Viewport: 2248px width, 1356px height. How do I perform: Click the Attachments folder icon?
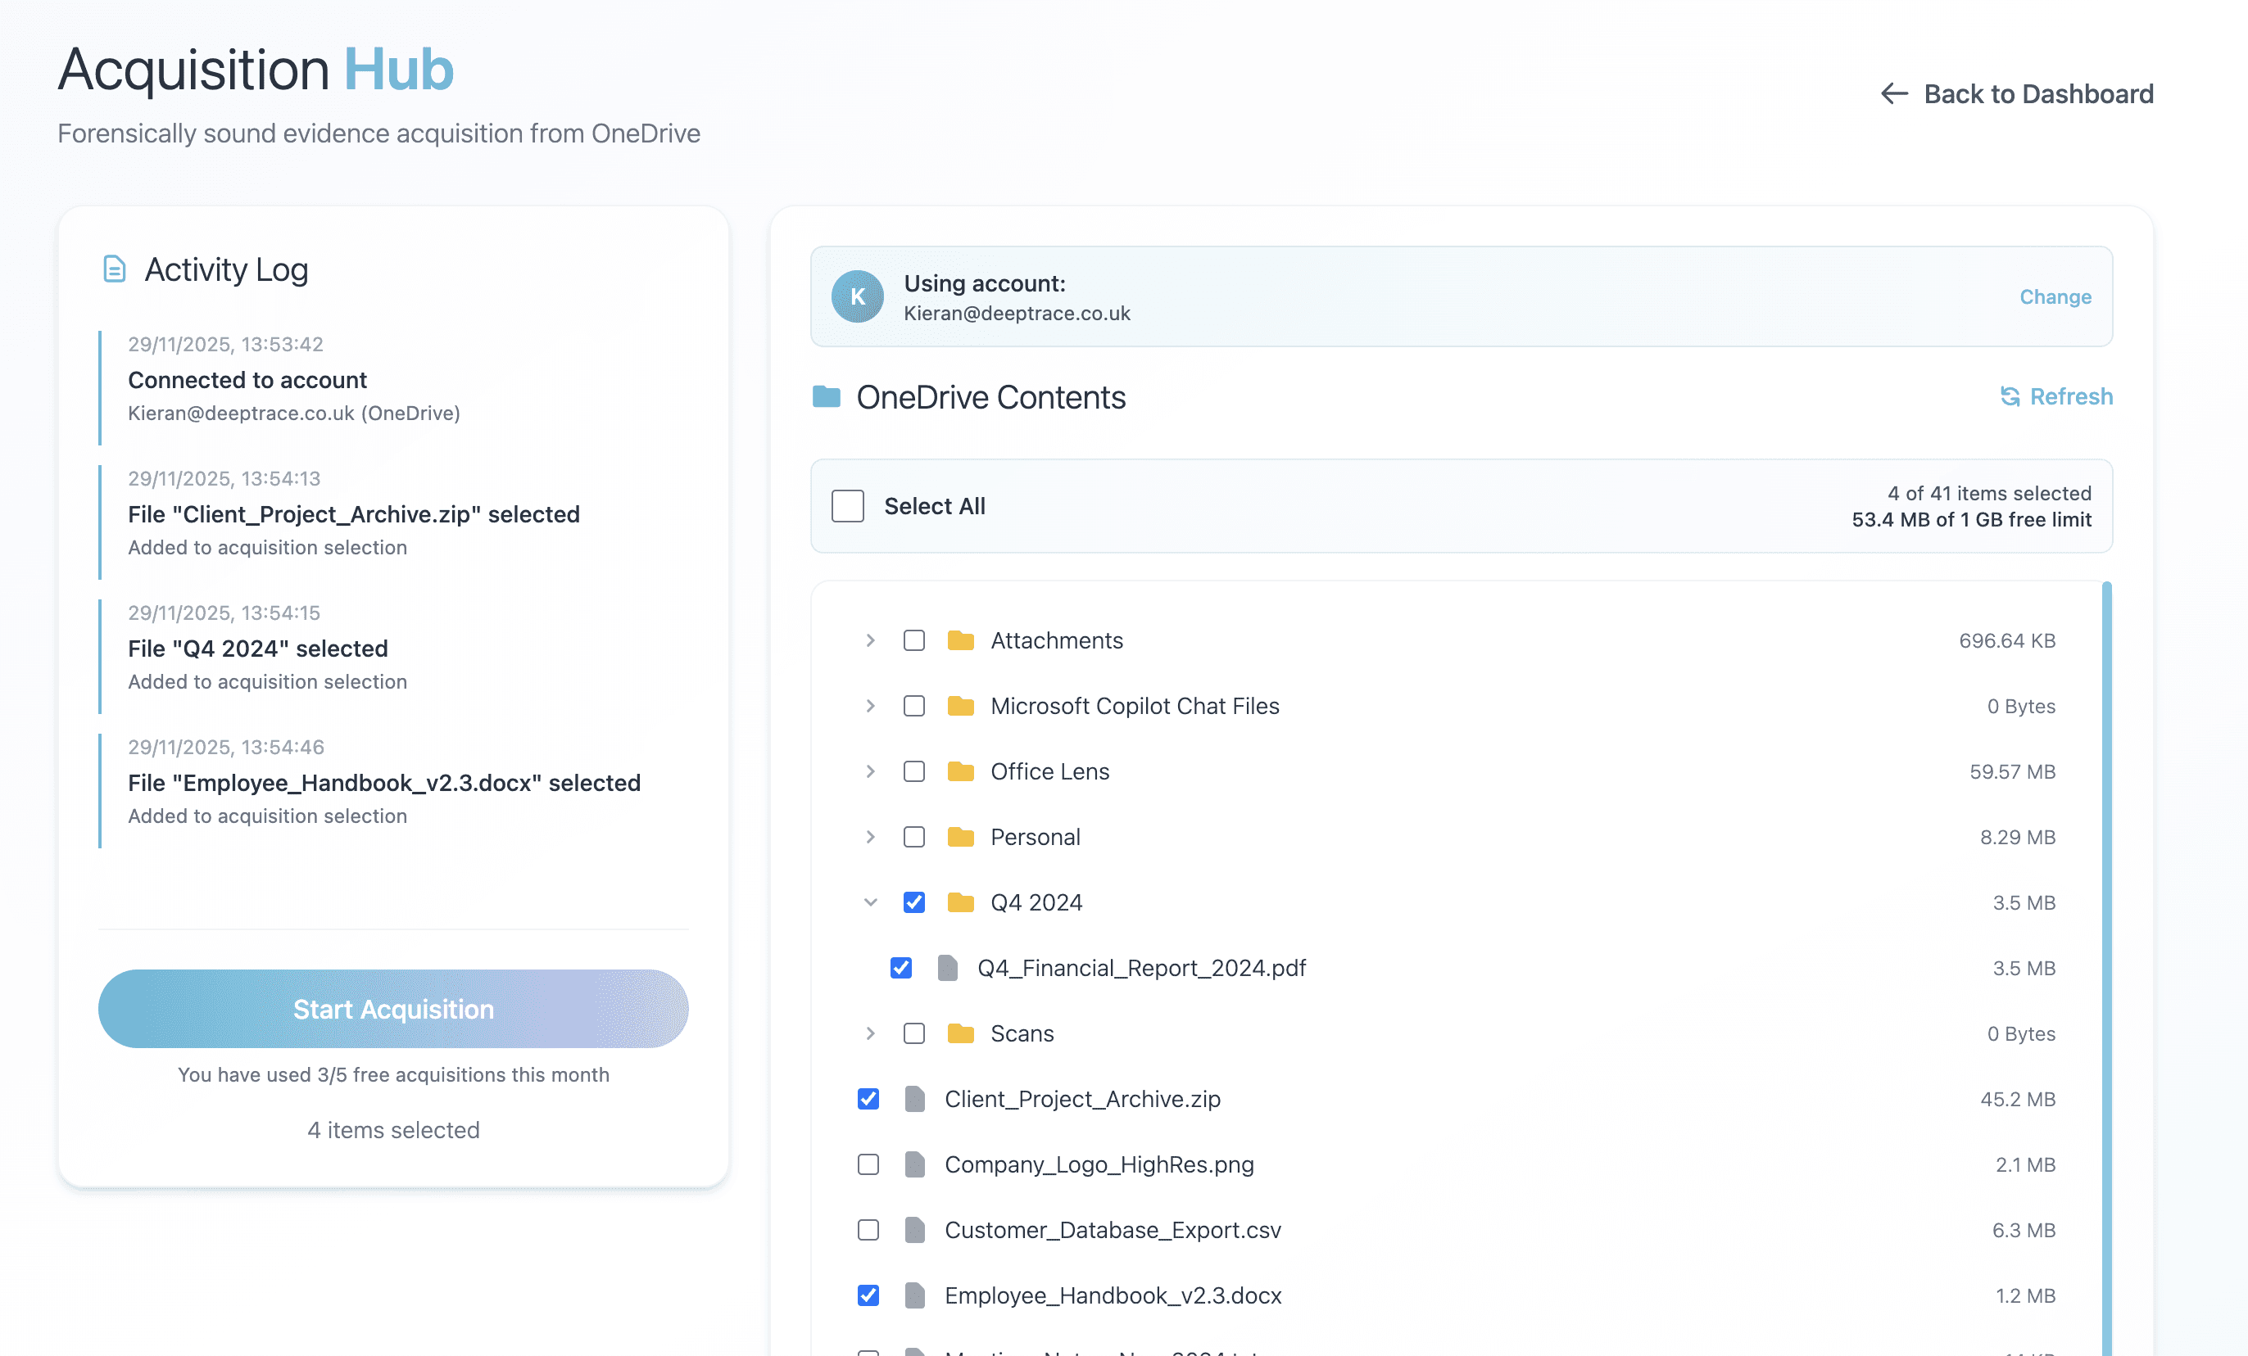[960, 640]
